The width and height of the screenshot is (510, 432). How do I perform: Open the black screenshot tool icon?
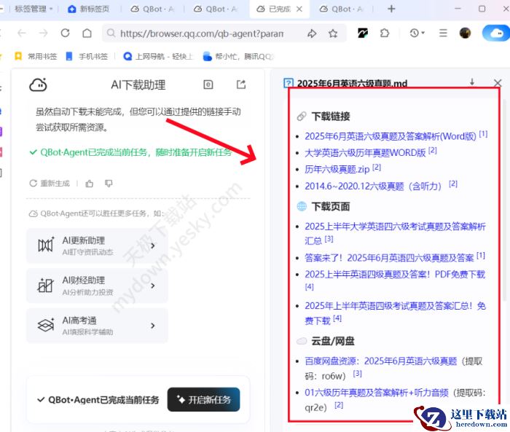pos(363,33)
